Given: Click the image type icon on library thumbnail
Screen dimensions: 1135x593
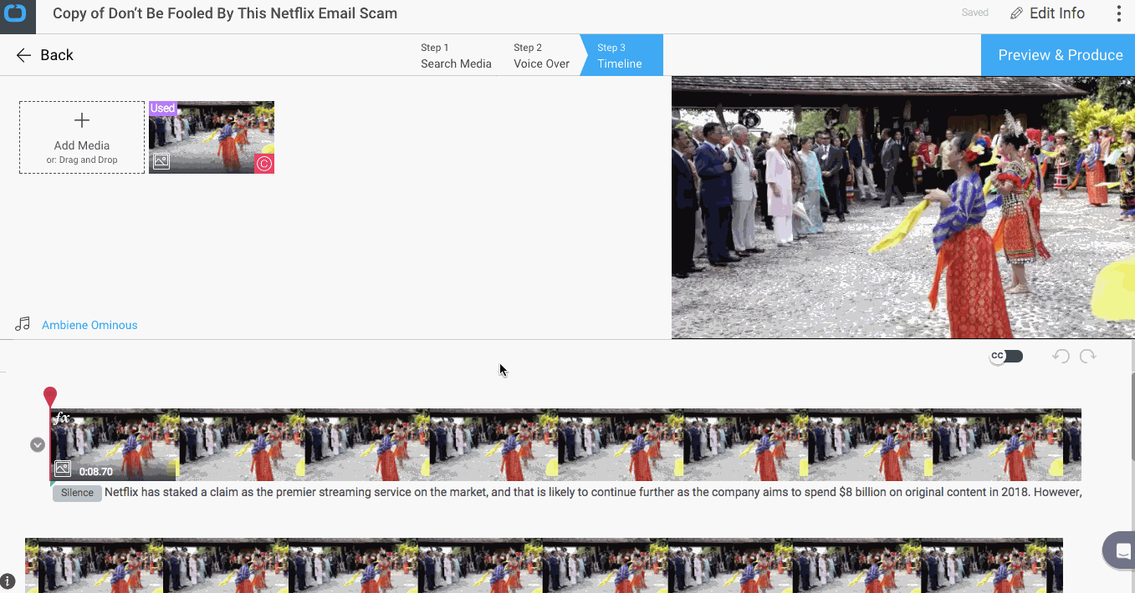Looking at the screenshot, I should pos(161,162).
